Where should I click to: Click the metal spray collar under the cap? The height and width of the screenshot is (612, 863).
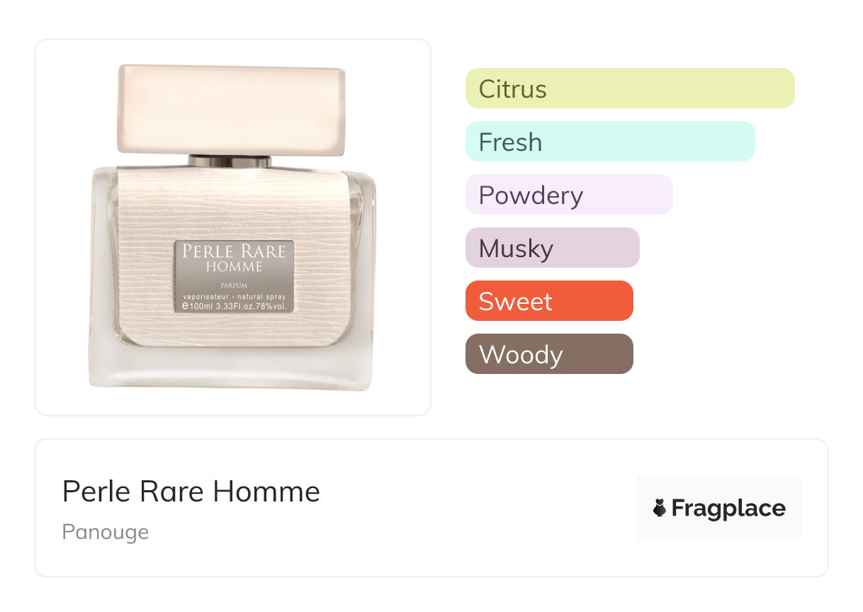[230, 161]
